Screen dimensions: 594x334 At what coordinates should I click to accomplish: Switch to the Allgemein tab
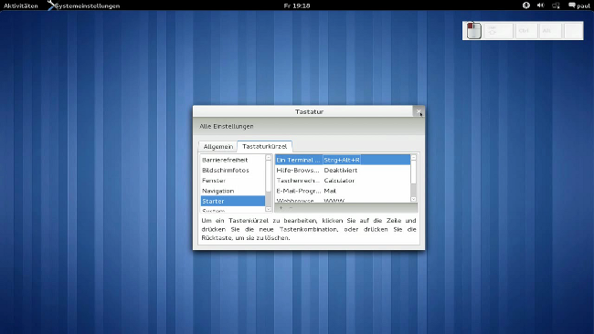point(218,146)
